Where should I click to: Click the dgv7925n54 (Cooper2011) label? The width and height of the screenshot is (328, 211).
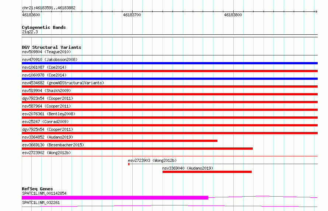click(x=48, y=129)
